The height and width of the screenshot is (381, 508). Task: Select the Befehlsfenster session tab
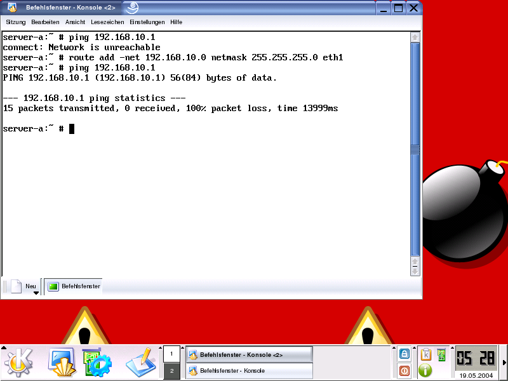[x=73, y=286]
